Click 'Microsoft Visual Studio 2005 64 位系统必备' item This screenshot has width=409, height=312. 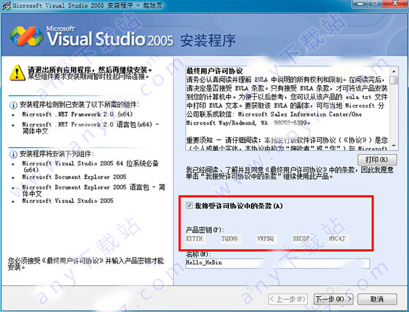90,166
